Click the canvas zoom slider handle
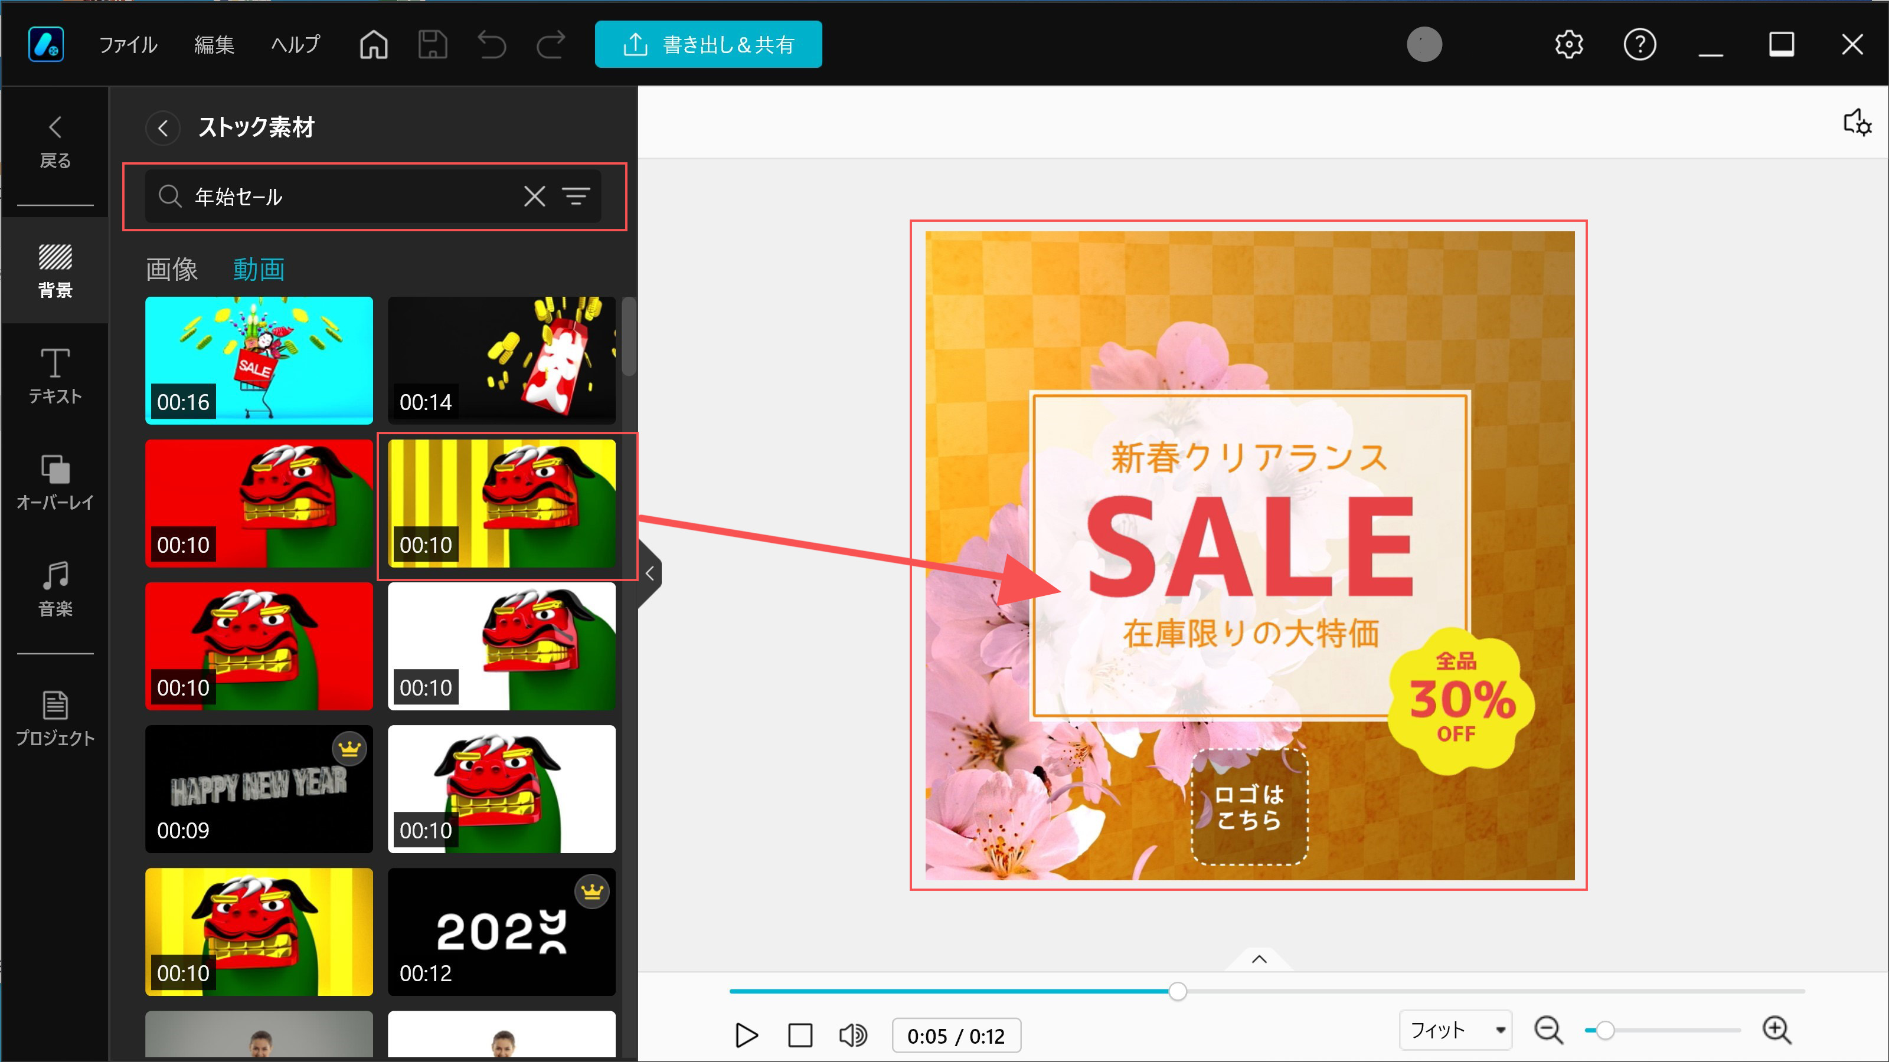Screen dimensions: 1889x1062 click(1604, 1031)
